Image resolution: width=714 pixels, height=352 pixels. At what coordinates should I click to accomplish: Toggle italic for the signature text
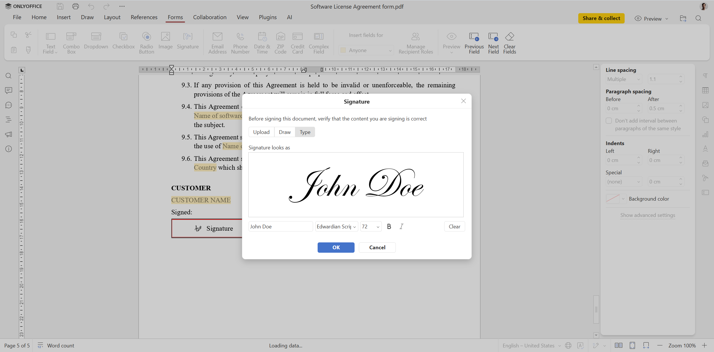tap(401, 226)
